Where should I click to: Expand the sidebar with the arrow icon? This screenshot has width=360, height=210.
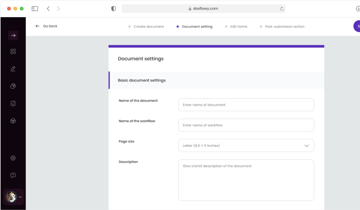[x=13, y=35]
